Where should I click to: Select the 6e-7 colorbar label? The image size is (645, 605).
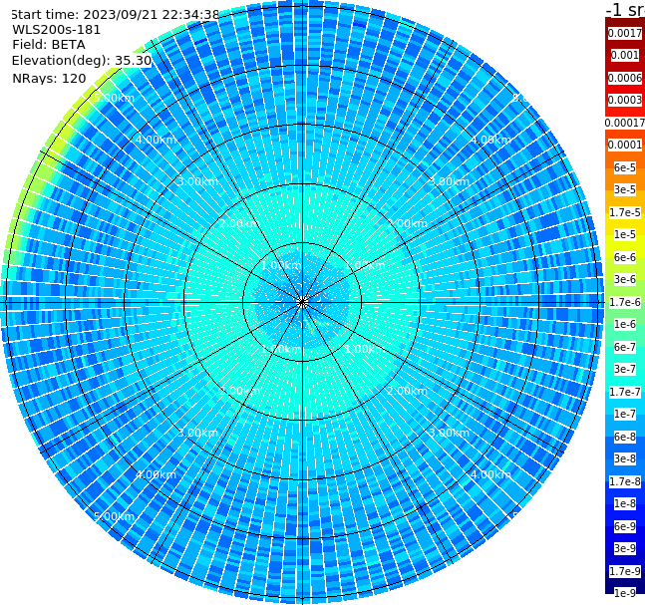(x=625, y=347)
